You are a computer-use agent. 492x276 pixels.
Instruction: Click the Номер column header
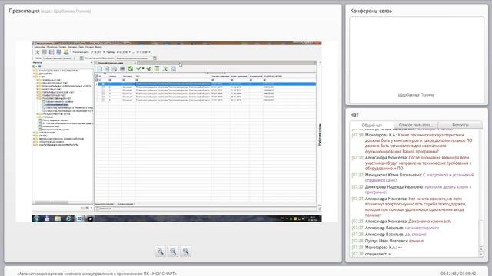[x=113, y=77]
